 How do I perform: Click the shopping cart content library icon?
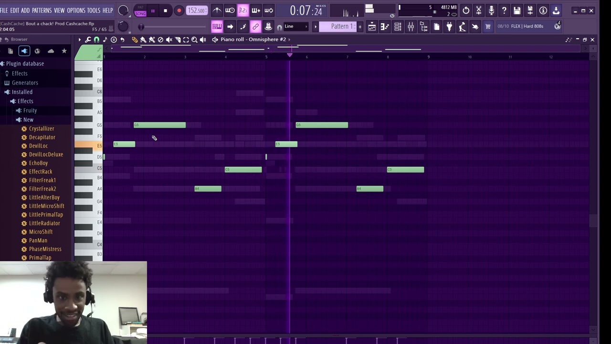click(488, 27)
